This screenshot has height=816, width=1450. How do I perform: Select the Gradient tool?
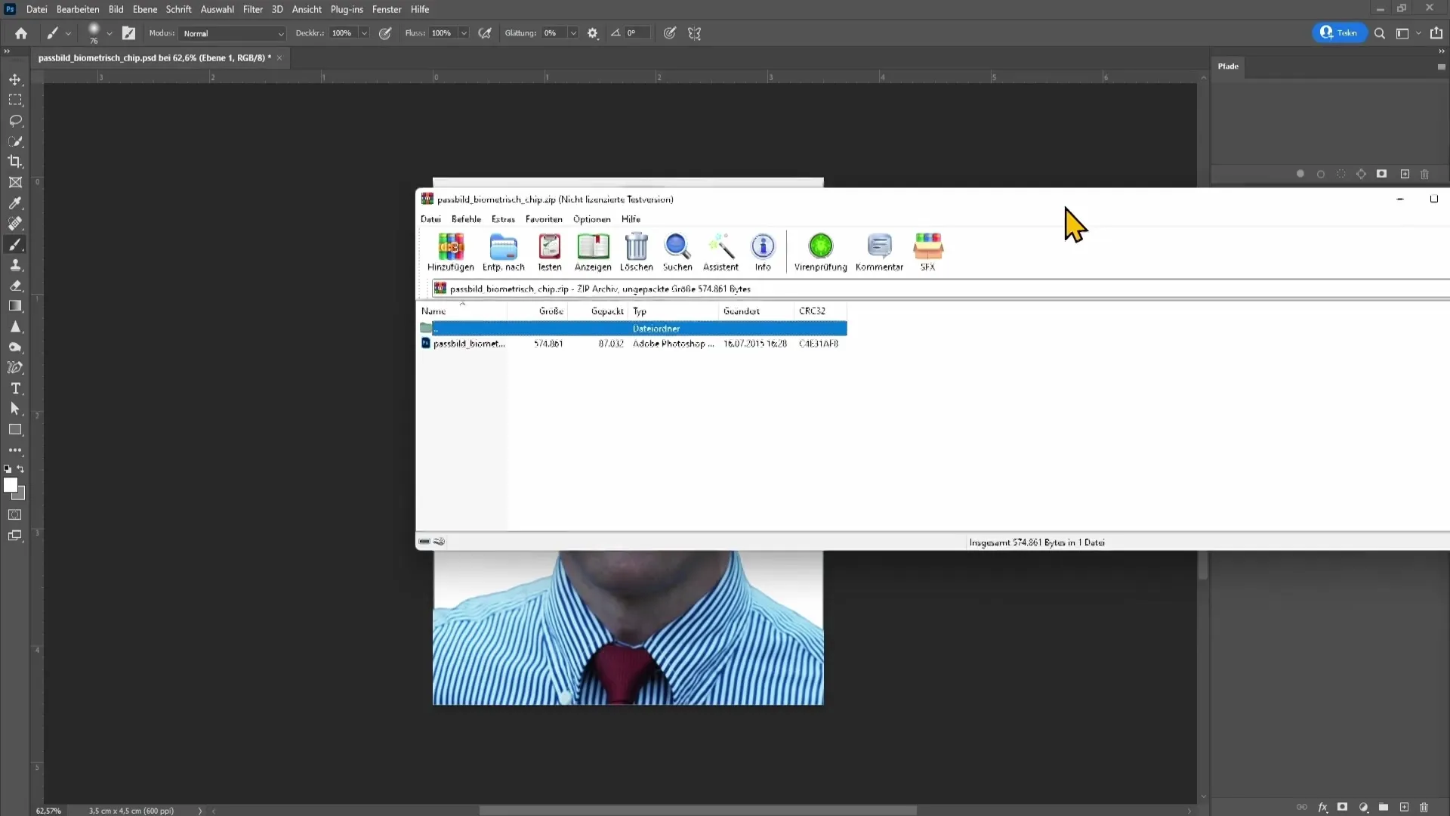(x=15, y=306)
